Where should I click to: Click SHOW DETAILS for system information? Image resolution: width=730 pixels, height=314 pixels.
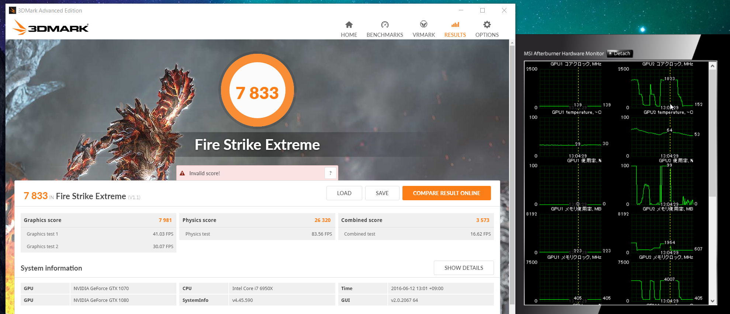(x=464, y=268)
